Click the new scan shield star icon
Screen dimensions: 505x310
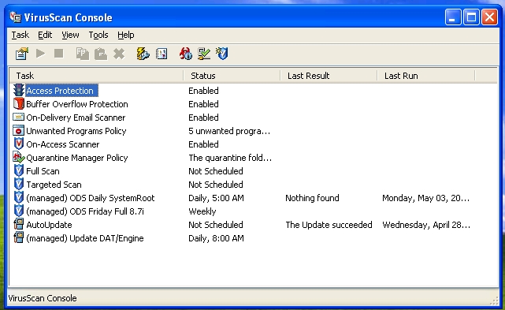tap(222, 54)
